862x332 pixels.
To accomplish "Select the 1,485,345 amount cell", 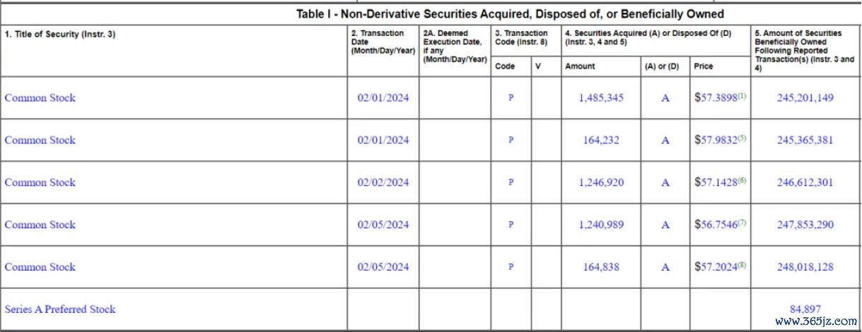I will click(x=601, y=98).
